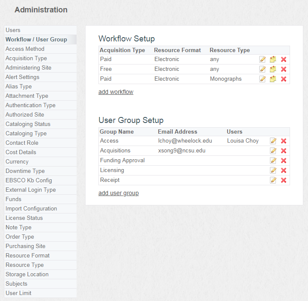Open Administering Site settings
This screenshot has height=301, width=308.
click(x=40, y=67)
